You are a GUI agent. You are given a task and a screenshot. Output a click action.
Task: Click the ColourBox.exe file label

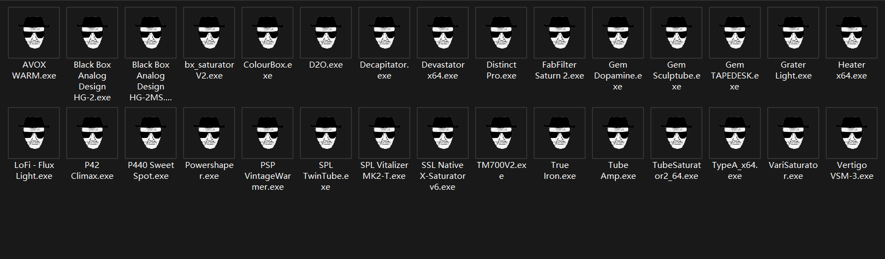(x=268, y=70)
